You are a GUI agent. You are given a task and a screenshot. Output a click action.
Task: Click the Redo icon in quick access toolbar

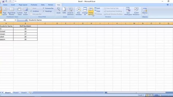[10, 1]
